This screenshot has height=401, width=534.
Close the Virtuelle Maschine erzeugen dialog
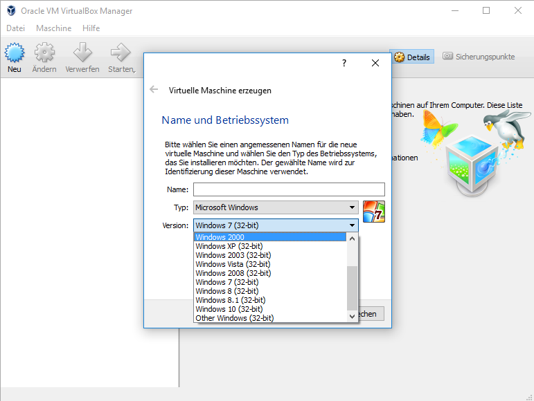(x=375, y=63)
